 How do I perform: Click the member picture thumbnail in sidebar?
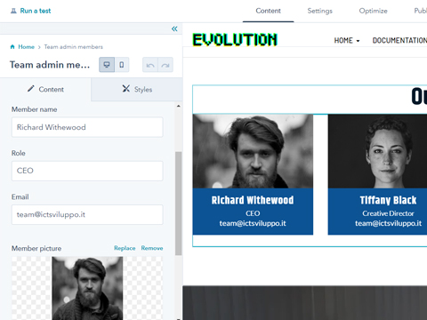[x=87, y=288]
